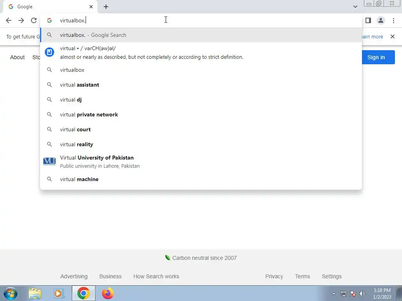402x301 pixels.
Task: Select the 'virtual assistant' suggestion
Action: [x=201, y=85]
